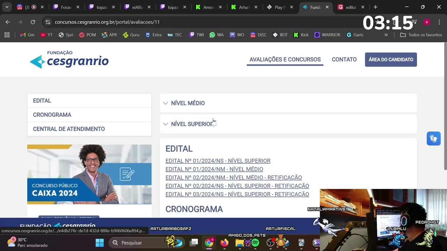Open the Todos os favoritos folder

click(421, 35)
